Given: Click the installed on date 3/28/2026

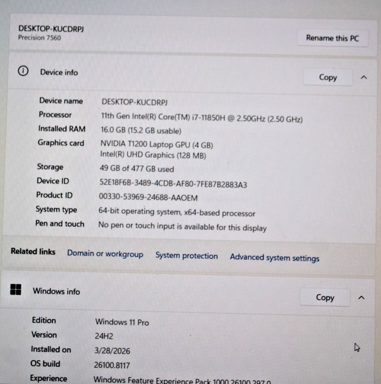Looking at the screenshot, I should 112,351.
